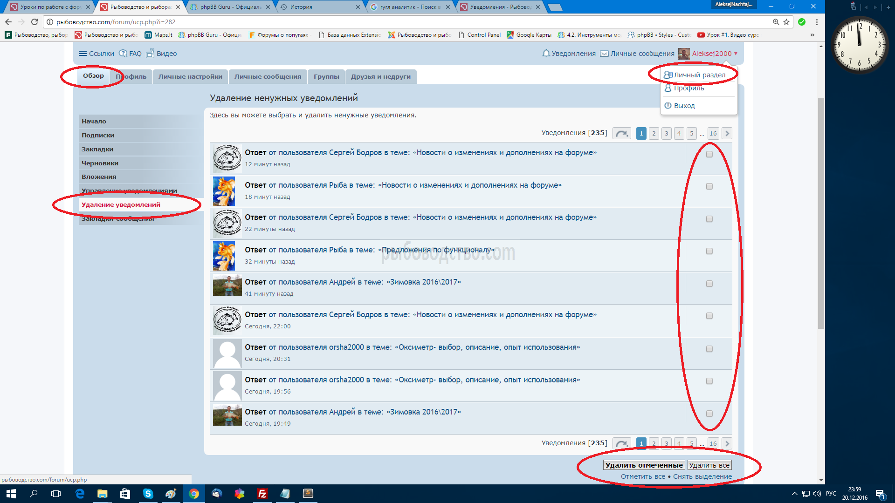Bookmark page with star icon in address bar
The width and height of the screenshot is (895, 503).
click(786, 22)
